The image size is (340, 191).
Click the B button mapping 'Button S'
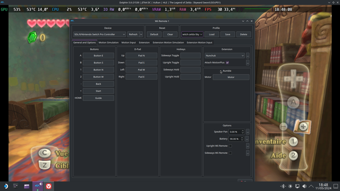click(98, 63)
